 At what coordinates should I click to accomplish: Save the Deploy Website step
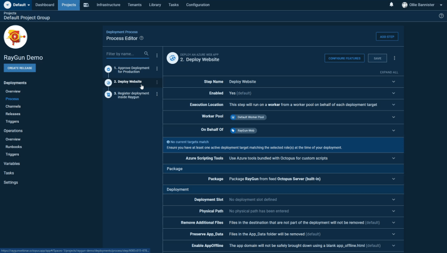(377, 58)
